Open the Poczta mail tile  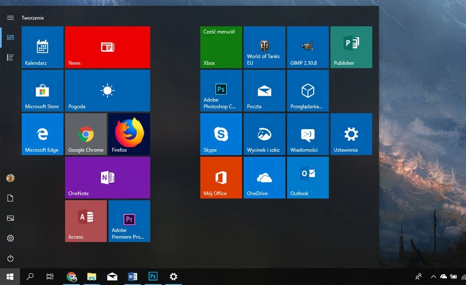(x=265, y=91)
